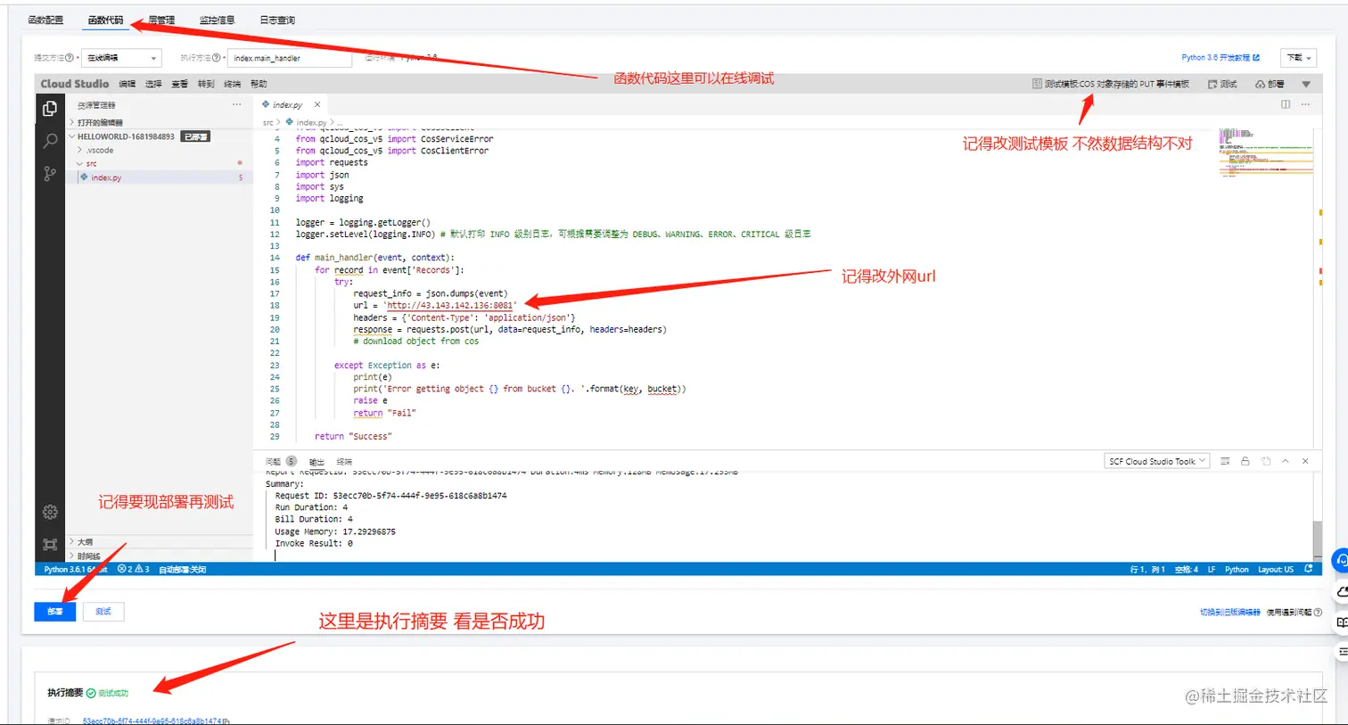Click the 测试 button beside deploy

tap(103, 612)
